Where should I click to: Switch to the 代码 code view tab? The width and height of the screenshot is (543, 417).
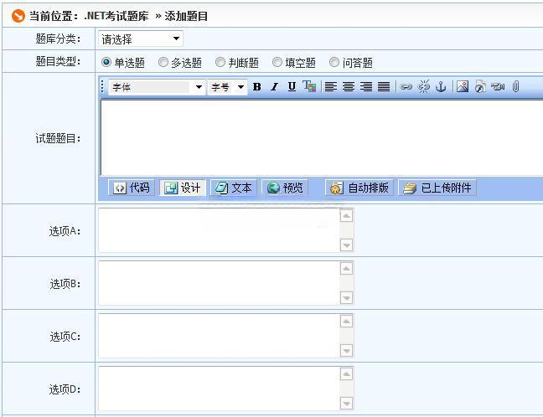tap(132, 188)
